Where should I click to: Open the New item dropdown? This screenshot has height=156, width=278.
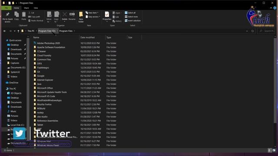point(92,13)
